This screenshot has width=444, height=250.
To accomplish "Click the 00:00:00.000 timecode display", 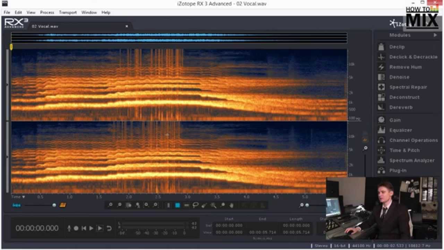I will tap(37, 228).
